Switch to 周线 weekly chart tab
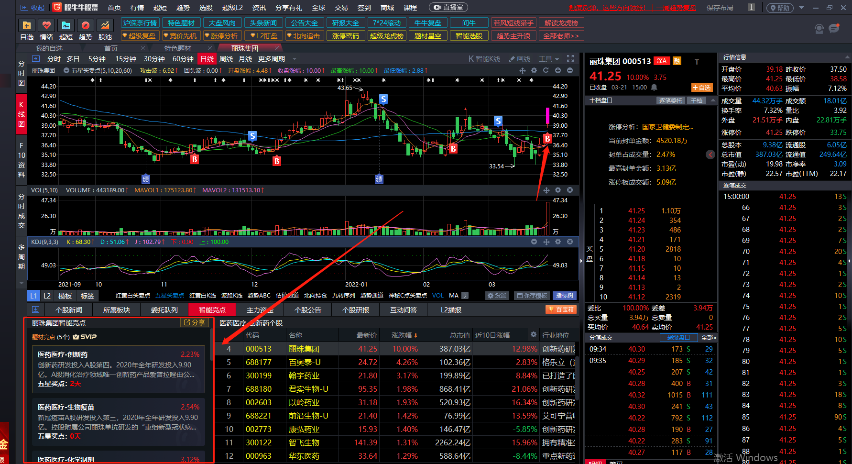This screenshot has width=852, height=464. point(226,59)
